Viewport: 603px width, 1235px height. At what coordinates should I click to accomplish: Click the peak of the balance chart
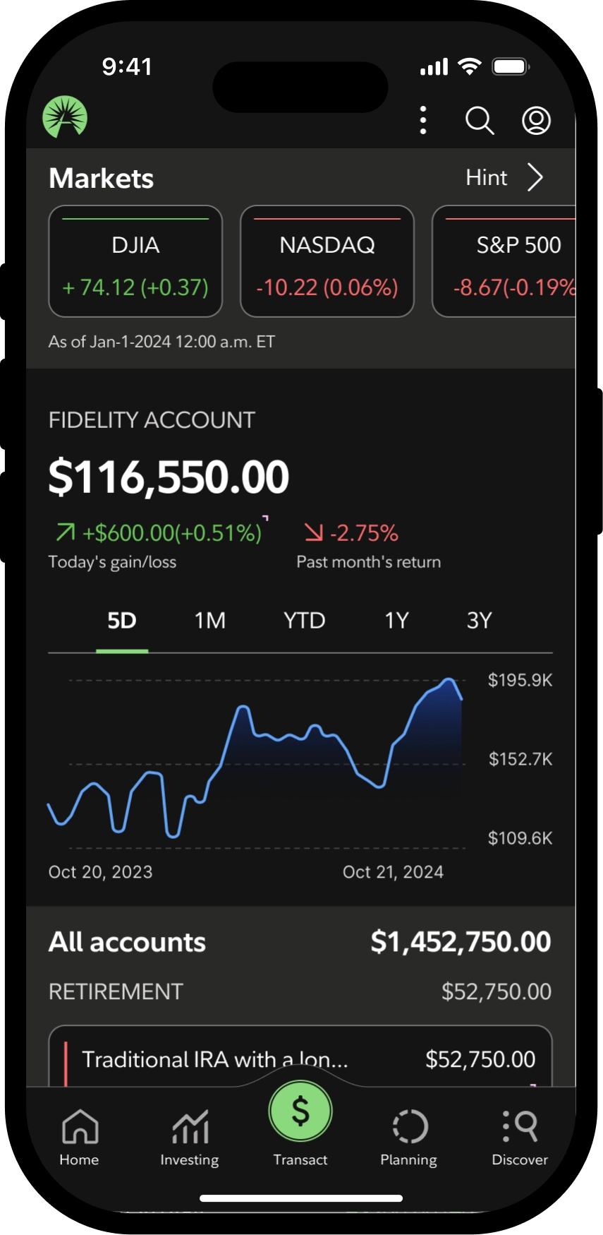(x=449, y=681)
